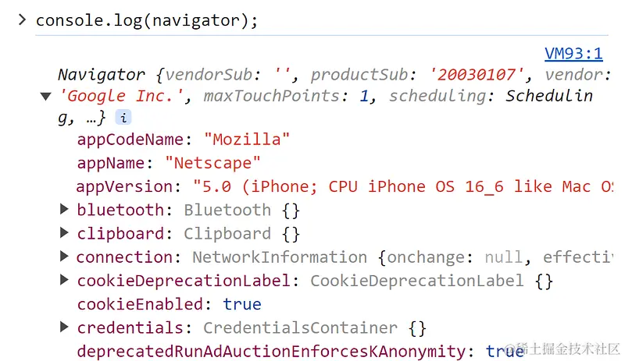Expand the bluetooth property arrow
Viewport: 625px width, 361px height.
(x=64, y=209)
